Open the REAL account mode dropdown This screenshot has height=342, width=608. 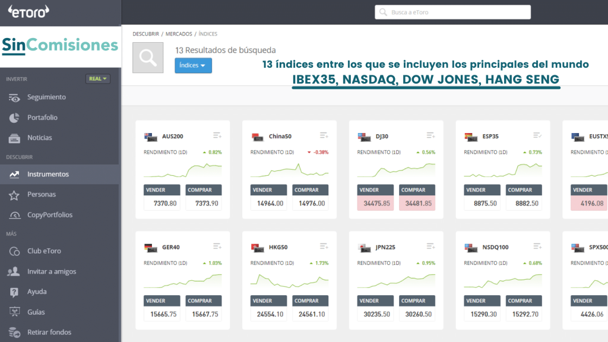98,79
